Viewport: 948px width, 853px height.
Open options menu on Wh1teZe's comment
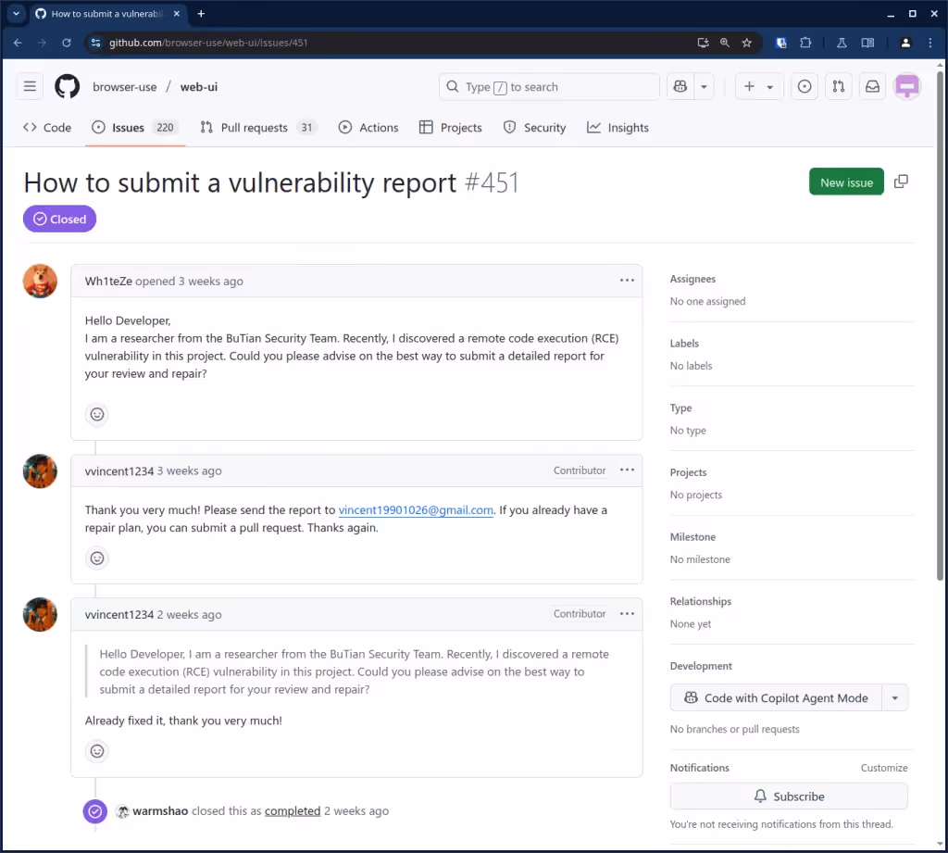(x=627, y=280)
